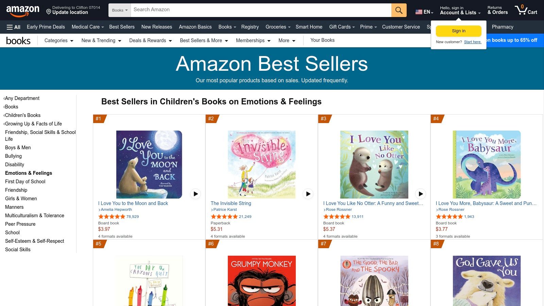Viewport: 544px width, 306px height.
Task: Type in the Search Amazon field
Action: 261,10
